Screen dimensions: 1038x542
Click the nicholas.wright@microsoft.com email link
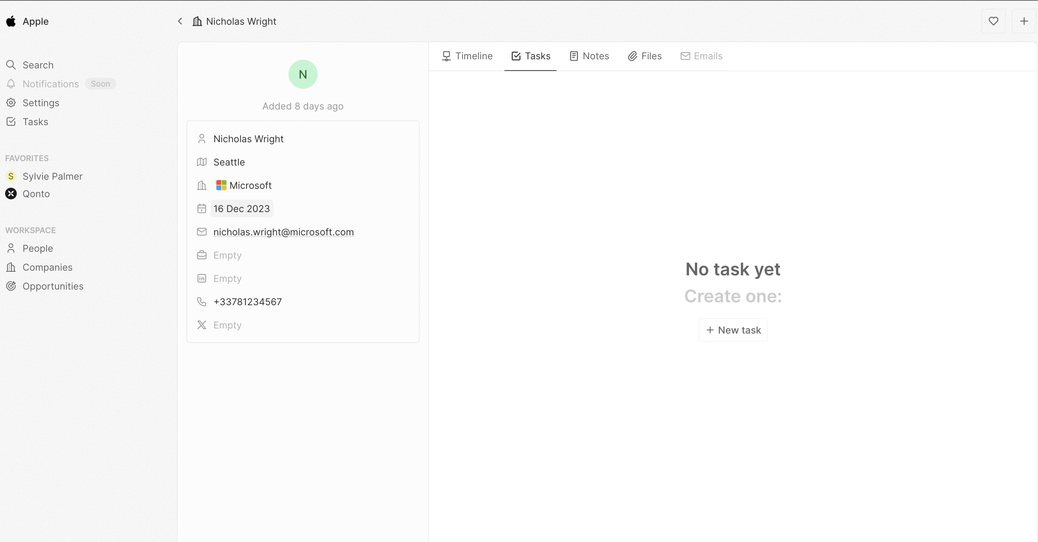tap(283, 232)
